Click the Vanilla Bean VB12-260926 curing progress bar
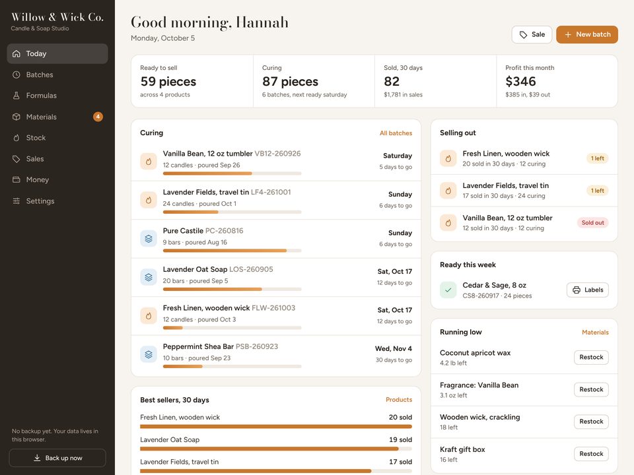This screenshot has height=475, width=634. click(x=232, y=174)
